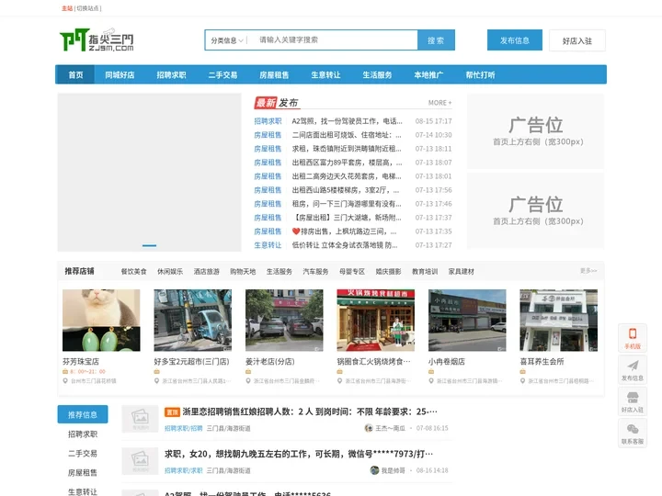The image size is (662, 496).
Task: Open the 同城好店 nav tab
Action: pos(120,74)
